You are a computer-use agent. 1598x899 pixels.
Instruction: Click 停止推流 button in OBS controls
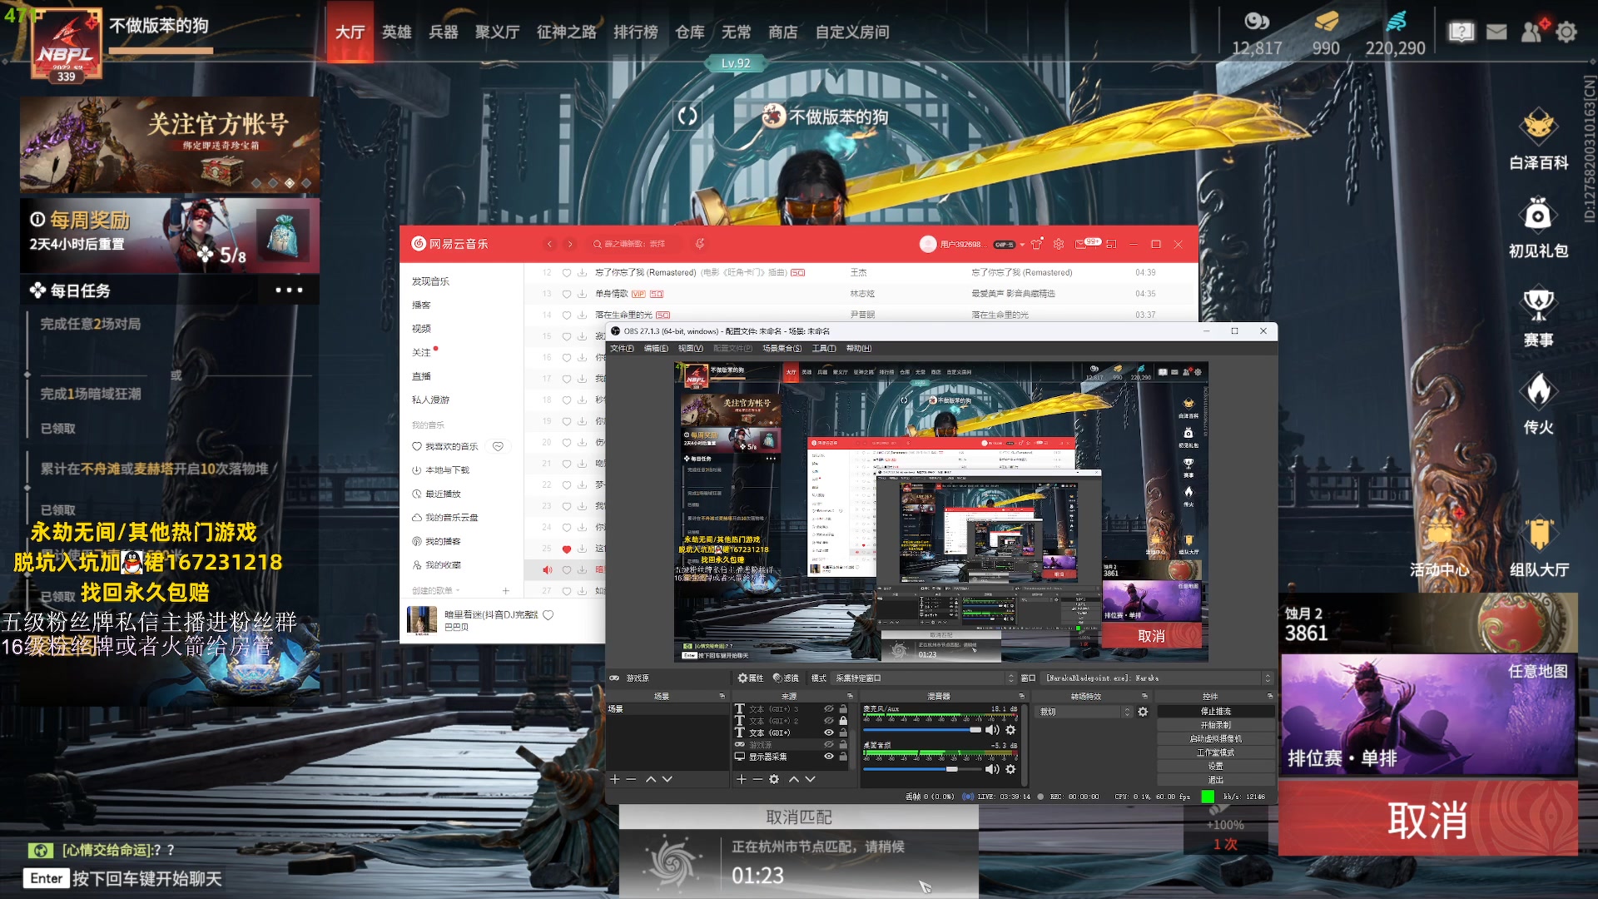[1215, 712]
